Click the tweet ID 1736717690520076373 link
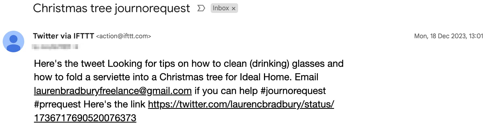Viewport: 487px width, 125px height. pos(85,118)
